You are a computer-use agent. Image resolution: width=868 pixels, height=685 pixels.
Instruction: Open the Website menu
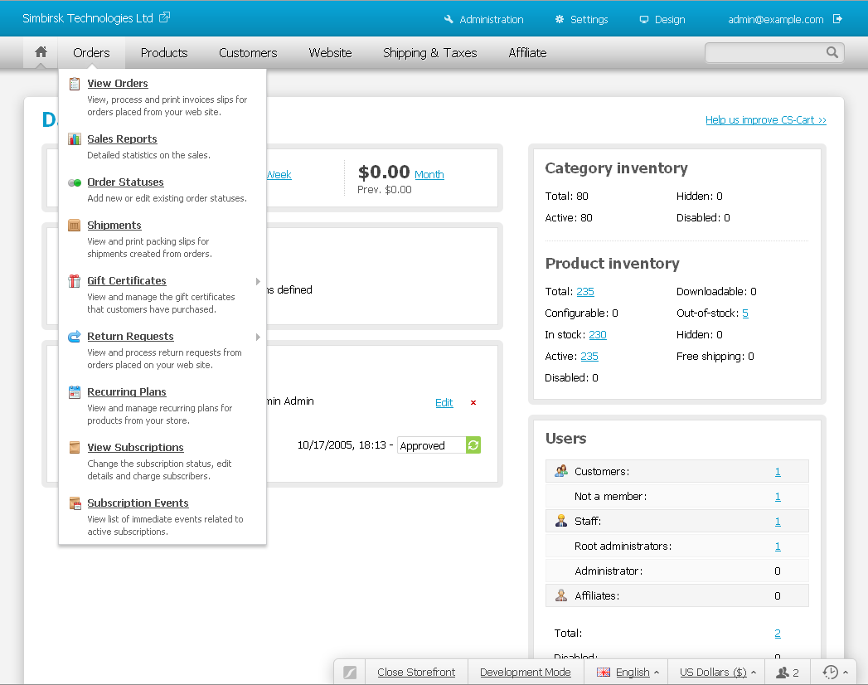pos(330,52)
